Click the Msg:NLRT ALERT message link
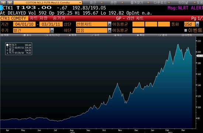The width and height of the screenshot is (203, 133). point(185,8)
